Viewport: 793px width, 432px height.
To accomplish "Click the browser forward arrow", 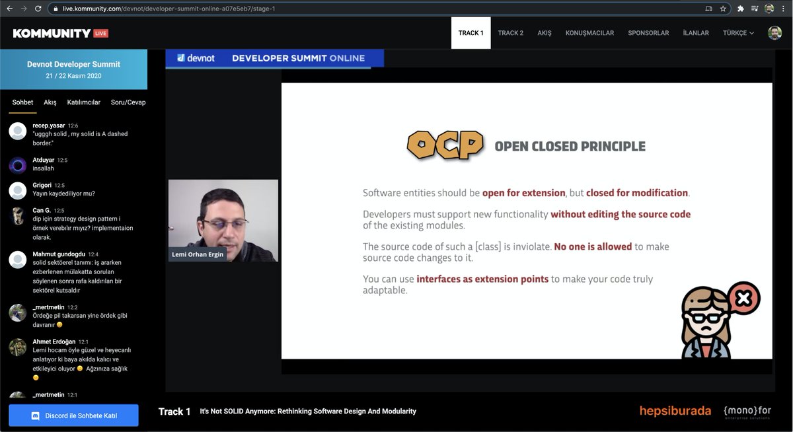I will [24, 9].
